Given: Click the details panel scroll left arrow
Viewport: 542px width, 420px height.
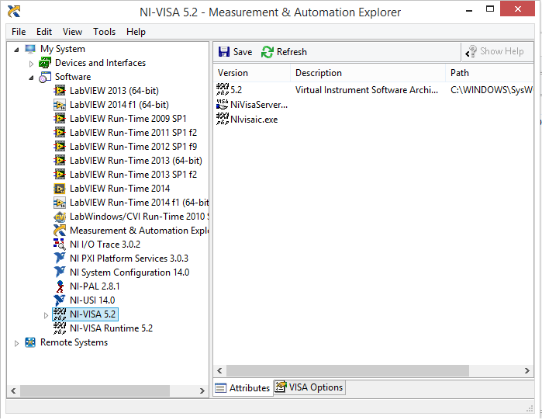Looking at the screenshot, I should [219, 370].
